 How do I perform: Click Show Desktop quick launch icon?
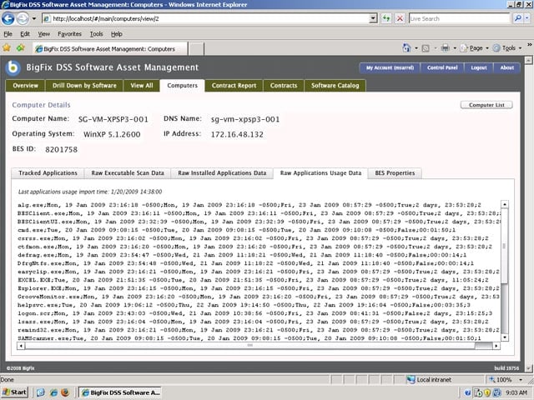(x=41, y=392)
